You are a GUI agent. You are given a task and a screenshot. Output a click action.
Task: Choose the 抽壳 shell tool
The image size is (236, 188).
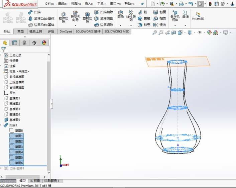click(x=144, y=25)
